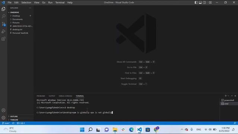Open the Explorer view in activity bar
This screenshot has height=134, width=238.
(3, 9)
